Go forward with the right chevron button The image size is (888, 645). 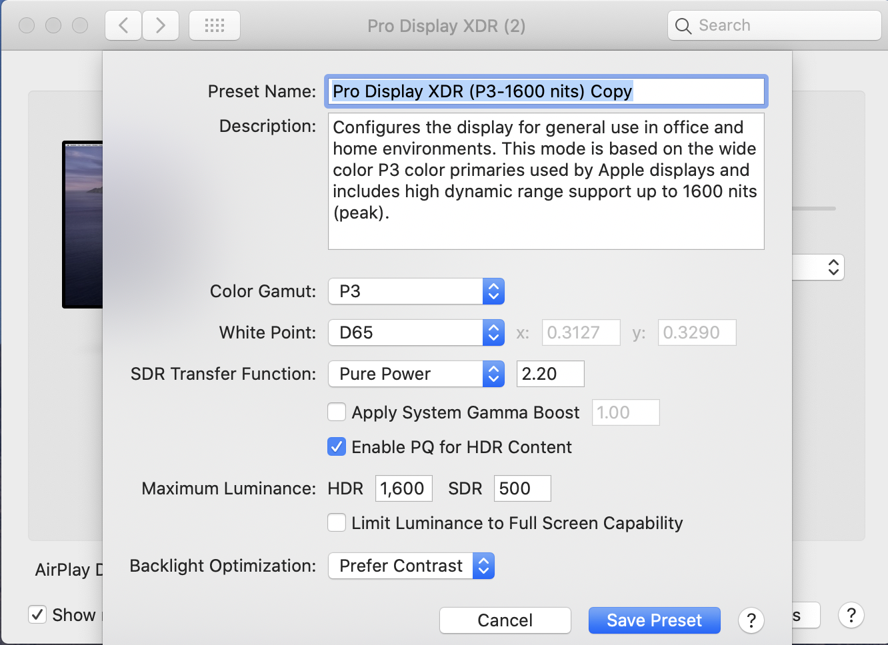coord(161,26)
